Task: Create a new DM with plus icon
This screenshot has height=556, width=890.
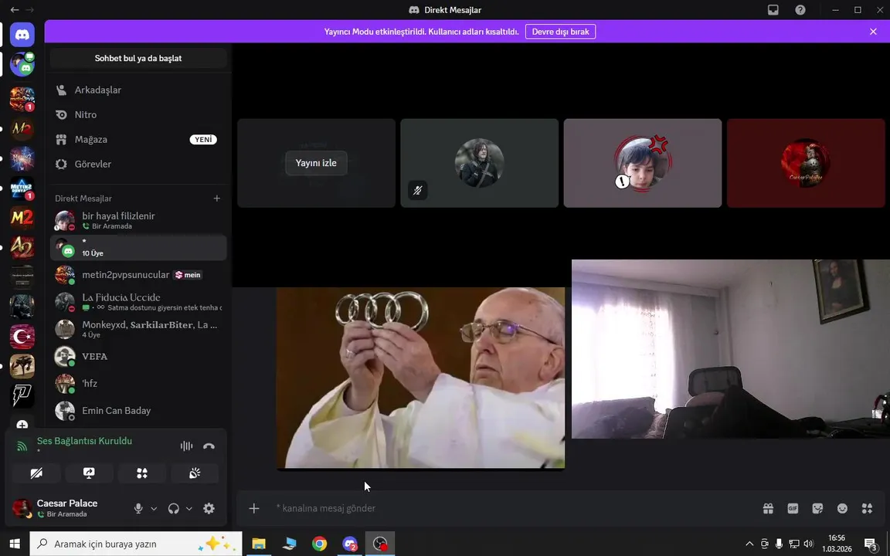Action: [x=217, y=198]
